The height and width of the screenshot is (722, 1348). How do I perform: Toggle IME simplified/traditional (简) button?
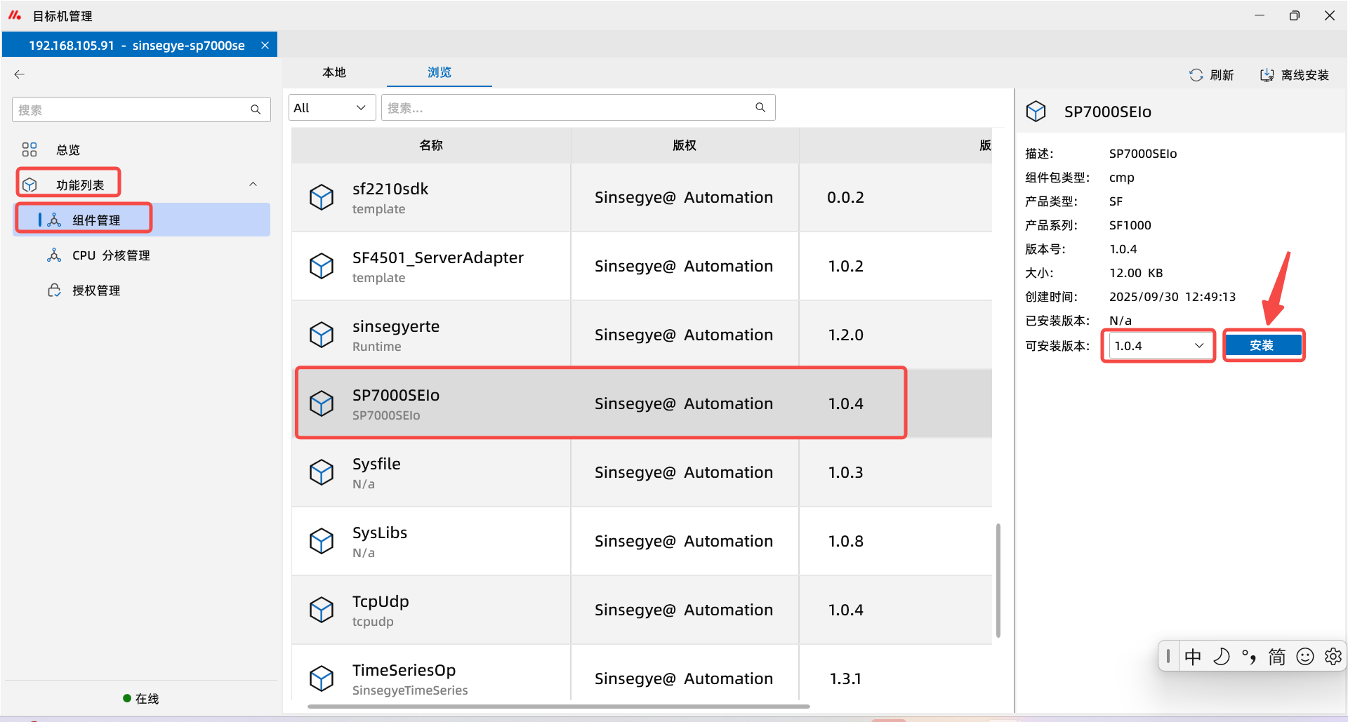tap(1276, 657)
